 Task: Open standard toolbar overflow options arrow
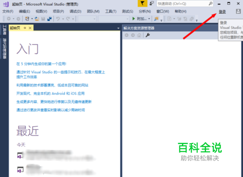[161, 20]
